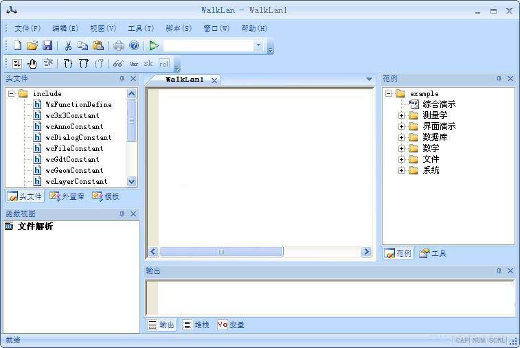Open the 工具(T) menu
520x348 pixels.
pyautogui.click(x=141, y=28)
